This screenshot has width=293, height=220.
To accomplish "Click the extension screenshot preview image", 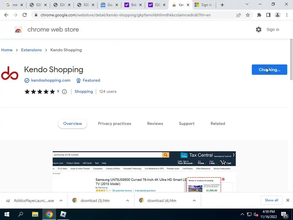I will 144,172.
